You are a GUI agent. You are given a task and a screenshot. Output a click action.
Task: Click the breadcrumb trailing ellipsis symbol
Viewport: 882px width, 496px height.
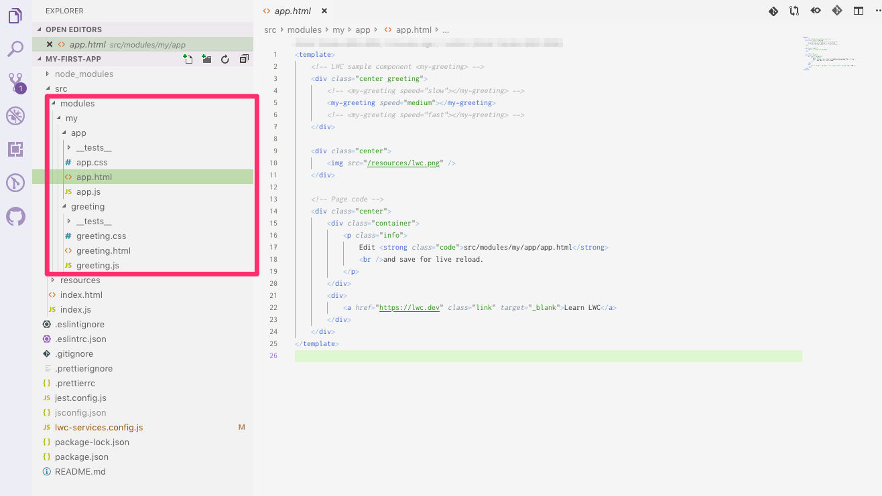pyautogui.click(x=446, y=30)
